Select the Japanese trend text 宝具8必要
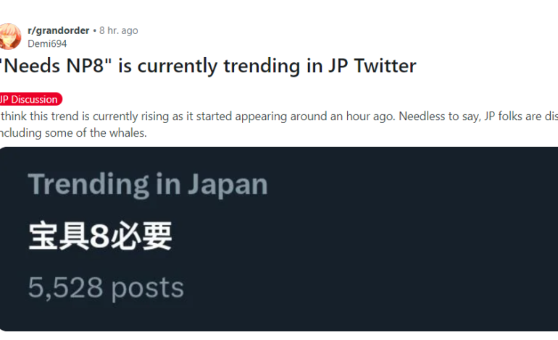The height and width of the screenshot is (340, 558). (x=100, y=237)
